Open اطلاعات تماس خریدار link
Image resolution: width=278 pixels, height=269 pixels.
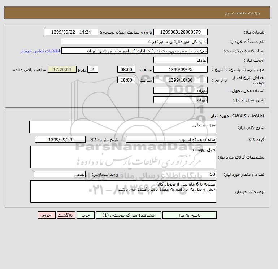tap(40, 51)
